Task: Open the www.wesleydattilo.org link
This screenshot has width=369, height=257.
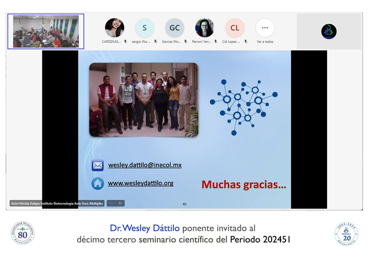Action: (140, 183)
